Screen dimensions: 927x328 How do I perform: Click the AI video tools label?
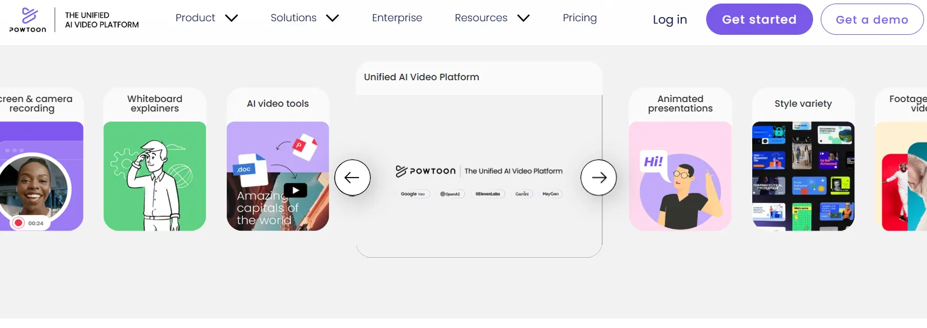tap(278, 104)
